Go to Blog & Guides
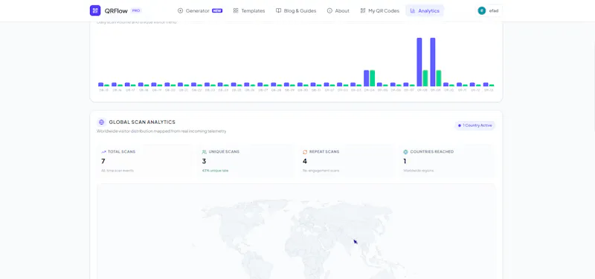This screenshot has width=595, height=279. click(296, 10)
